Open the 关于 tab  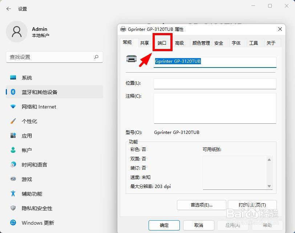tap(271, 43)
